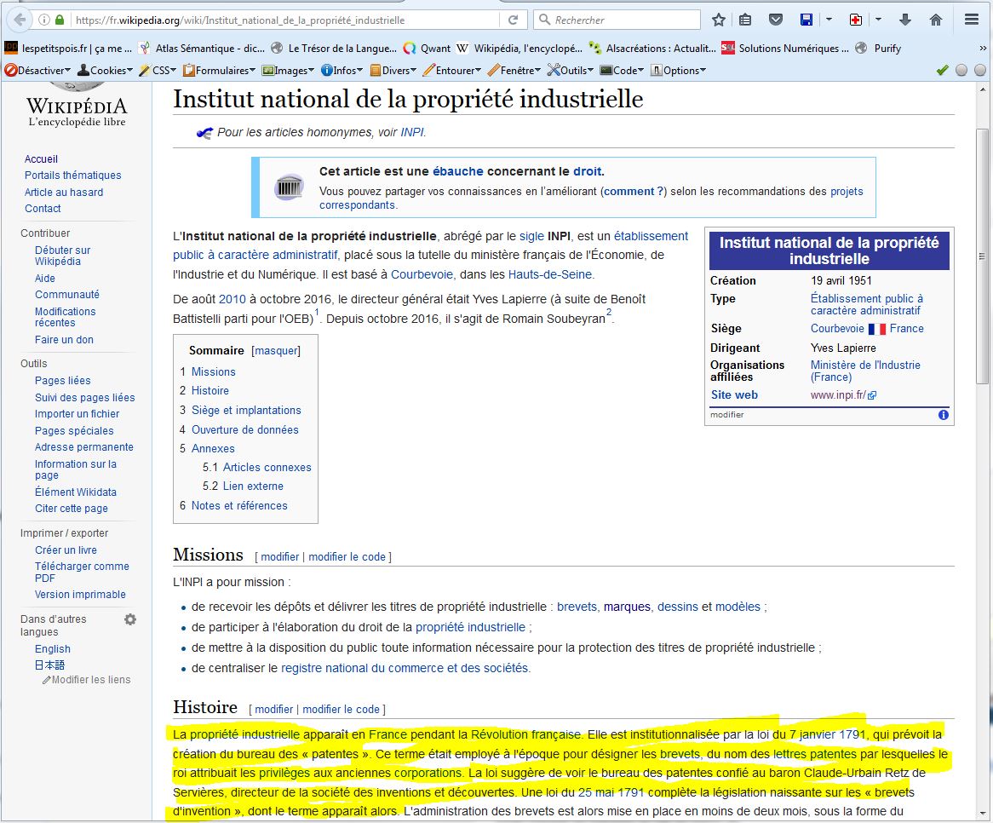Follow the Courbevoie link in the intro paragraph

[x=422, y=274]
